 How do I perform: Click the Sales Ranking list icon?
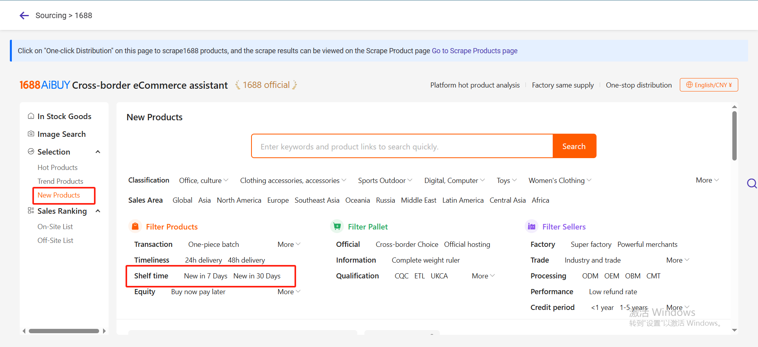(x=31, y=211)
